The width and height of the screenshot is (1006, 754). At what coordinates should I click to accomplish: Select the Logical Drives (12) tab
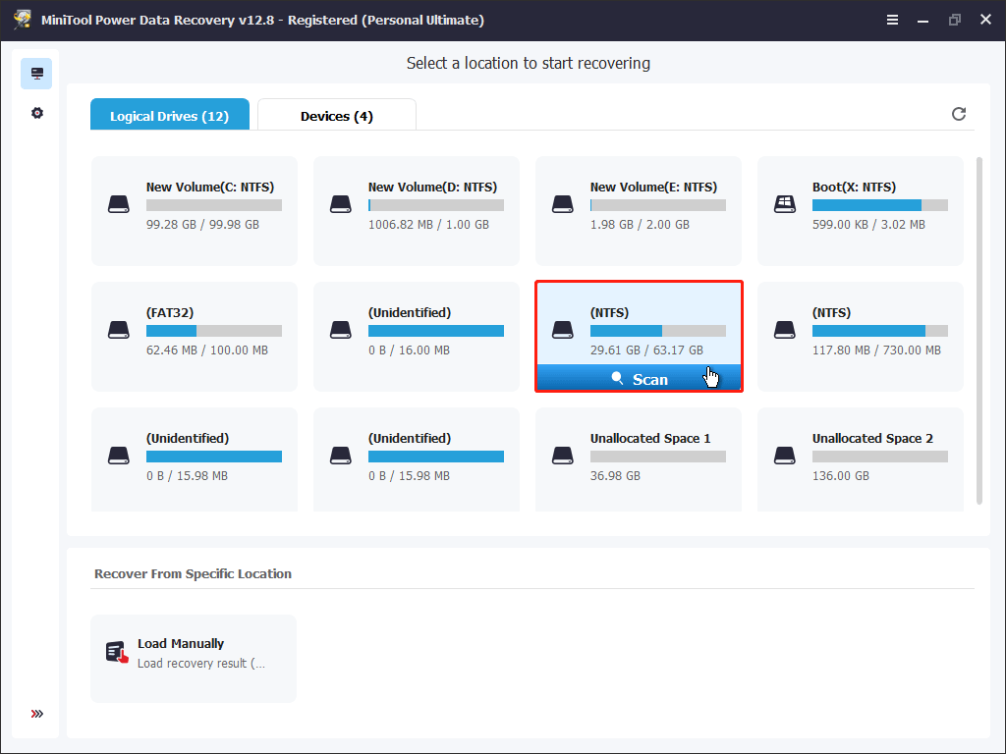(169, 114)
